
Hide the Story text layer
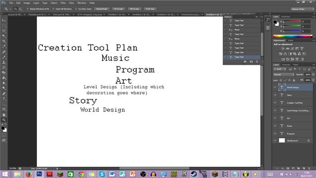click(275, 95)
